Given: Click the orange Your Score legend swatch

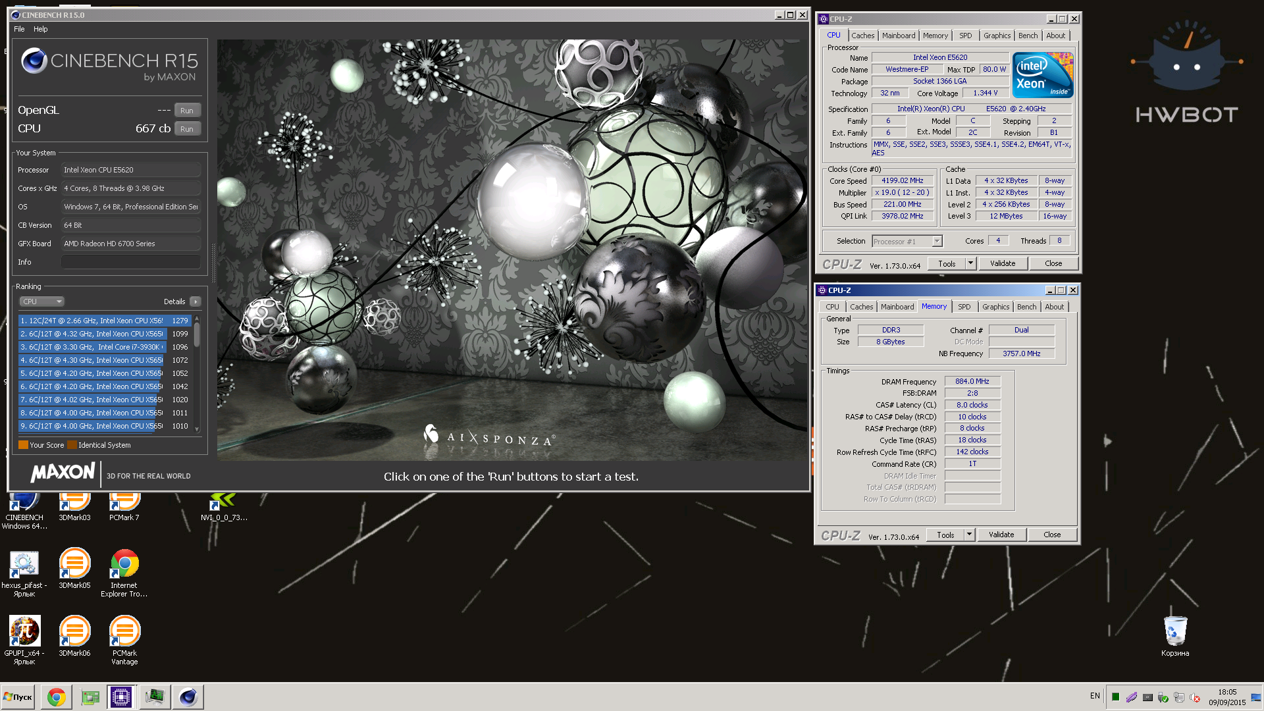Looking at the screenshot, I should (x=23, y=445).
